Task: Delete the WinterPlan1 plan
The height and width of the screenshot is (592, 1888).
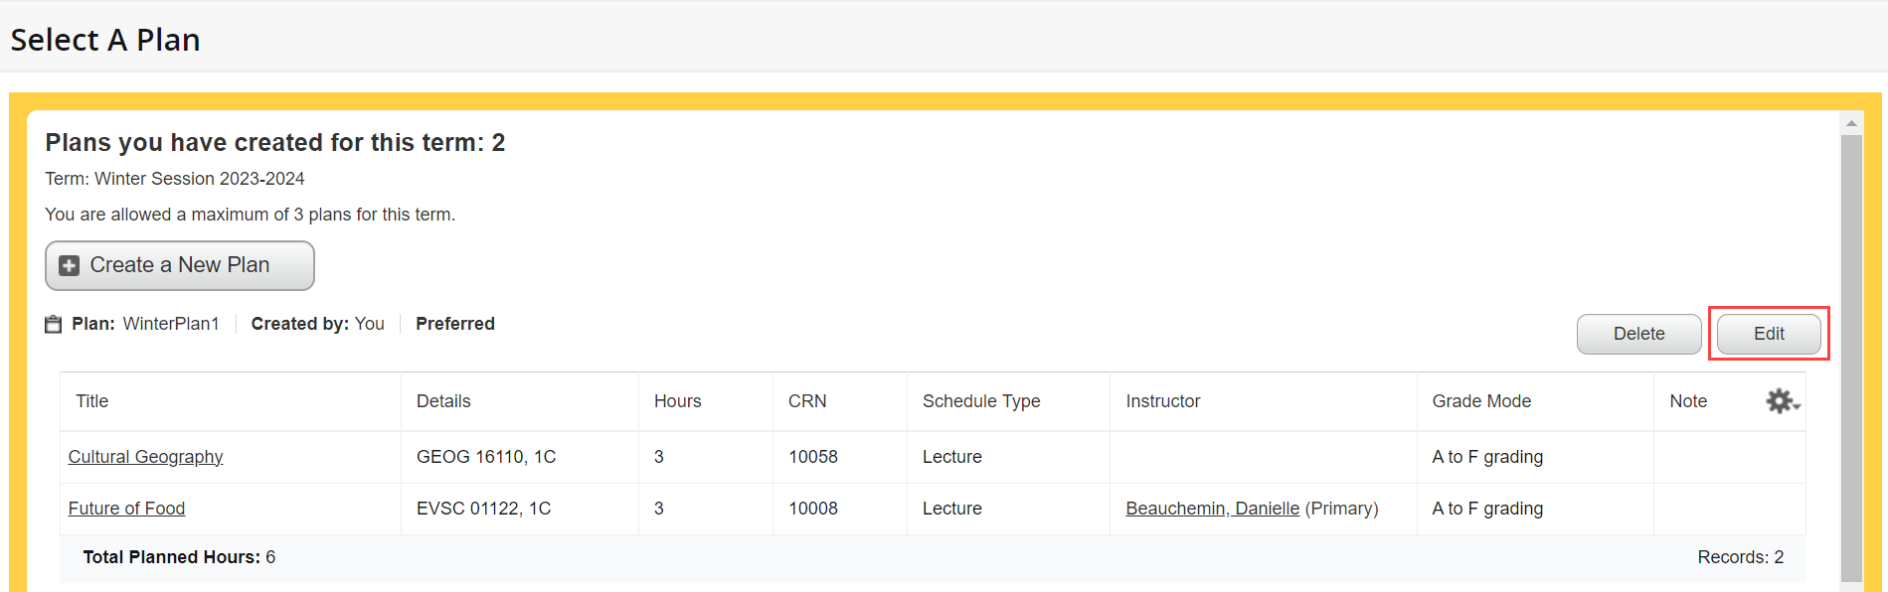Action: (x=1638, y=334)
